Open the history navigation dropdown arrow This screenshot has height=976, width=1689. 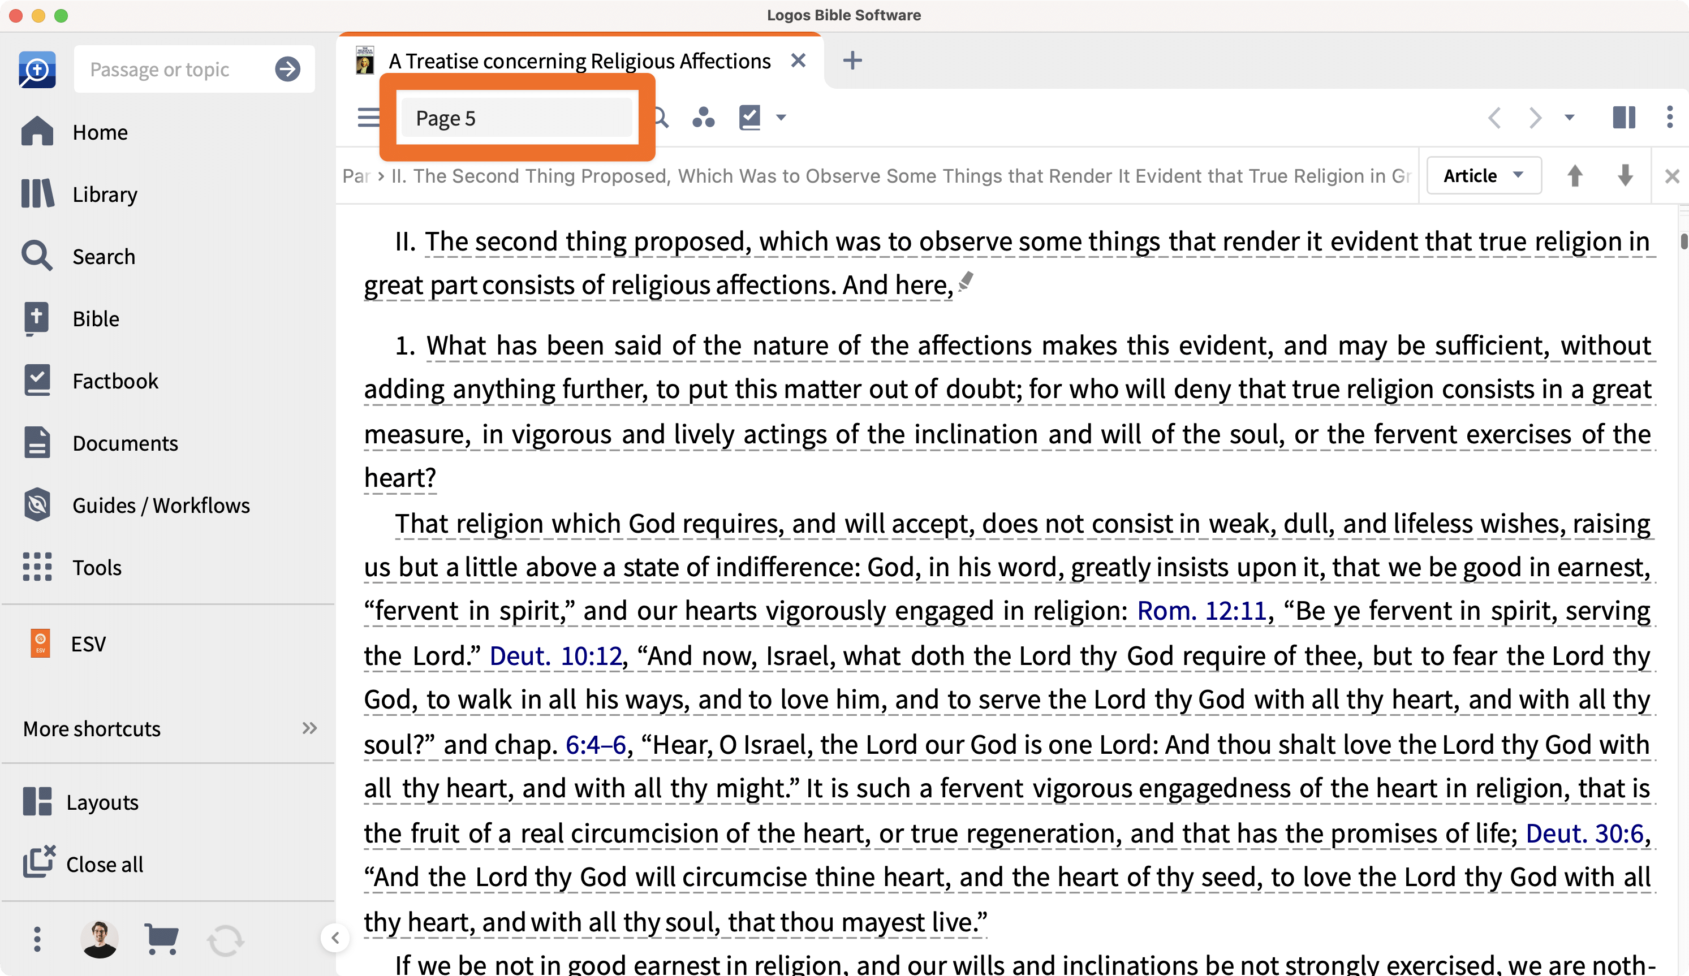[x=1569, y=118]
